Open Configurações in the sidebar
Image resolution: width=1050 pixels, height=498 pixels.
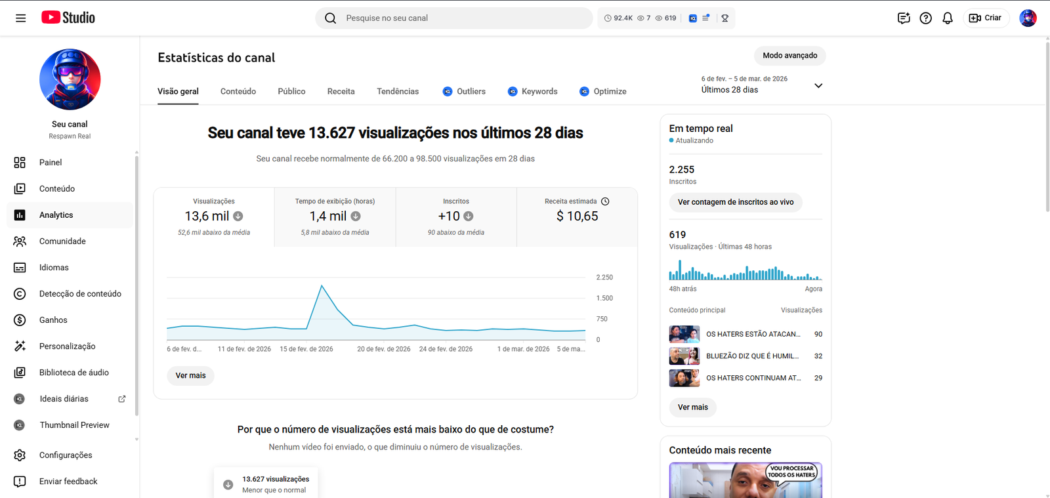click(x=70, y=455)
